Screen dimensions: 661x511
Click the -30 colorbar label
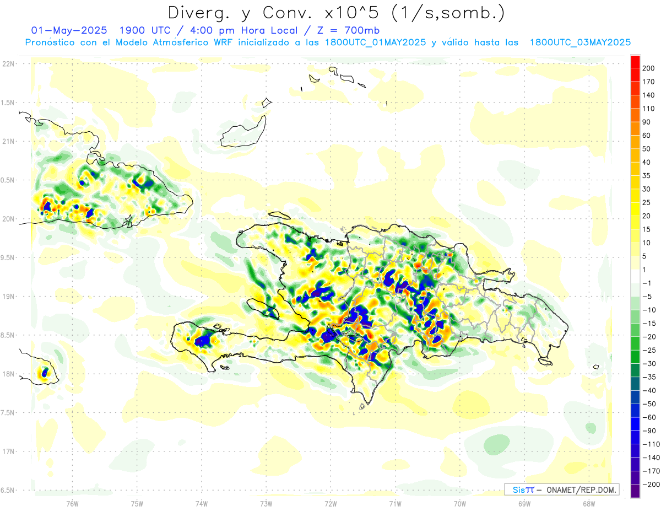[x=648, y=364]
